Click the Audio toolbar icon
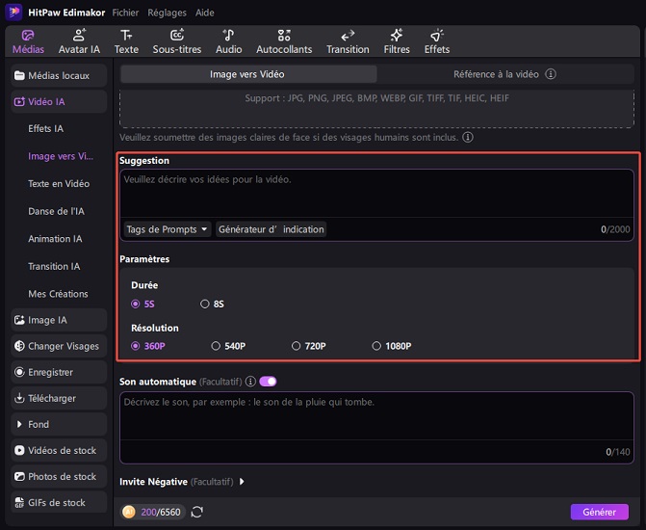This screenshot has width=646, height=530. [229, 36]
